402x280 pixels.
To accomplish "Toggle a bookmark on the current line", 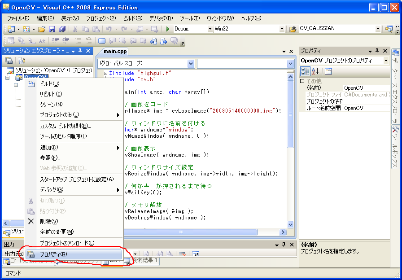I will (102, 41).
